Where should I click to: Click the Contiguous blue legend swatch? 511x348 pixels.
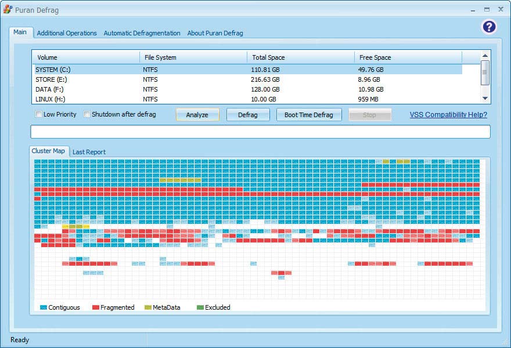point(44,307)
